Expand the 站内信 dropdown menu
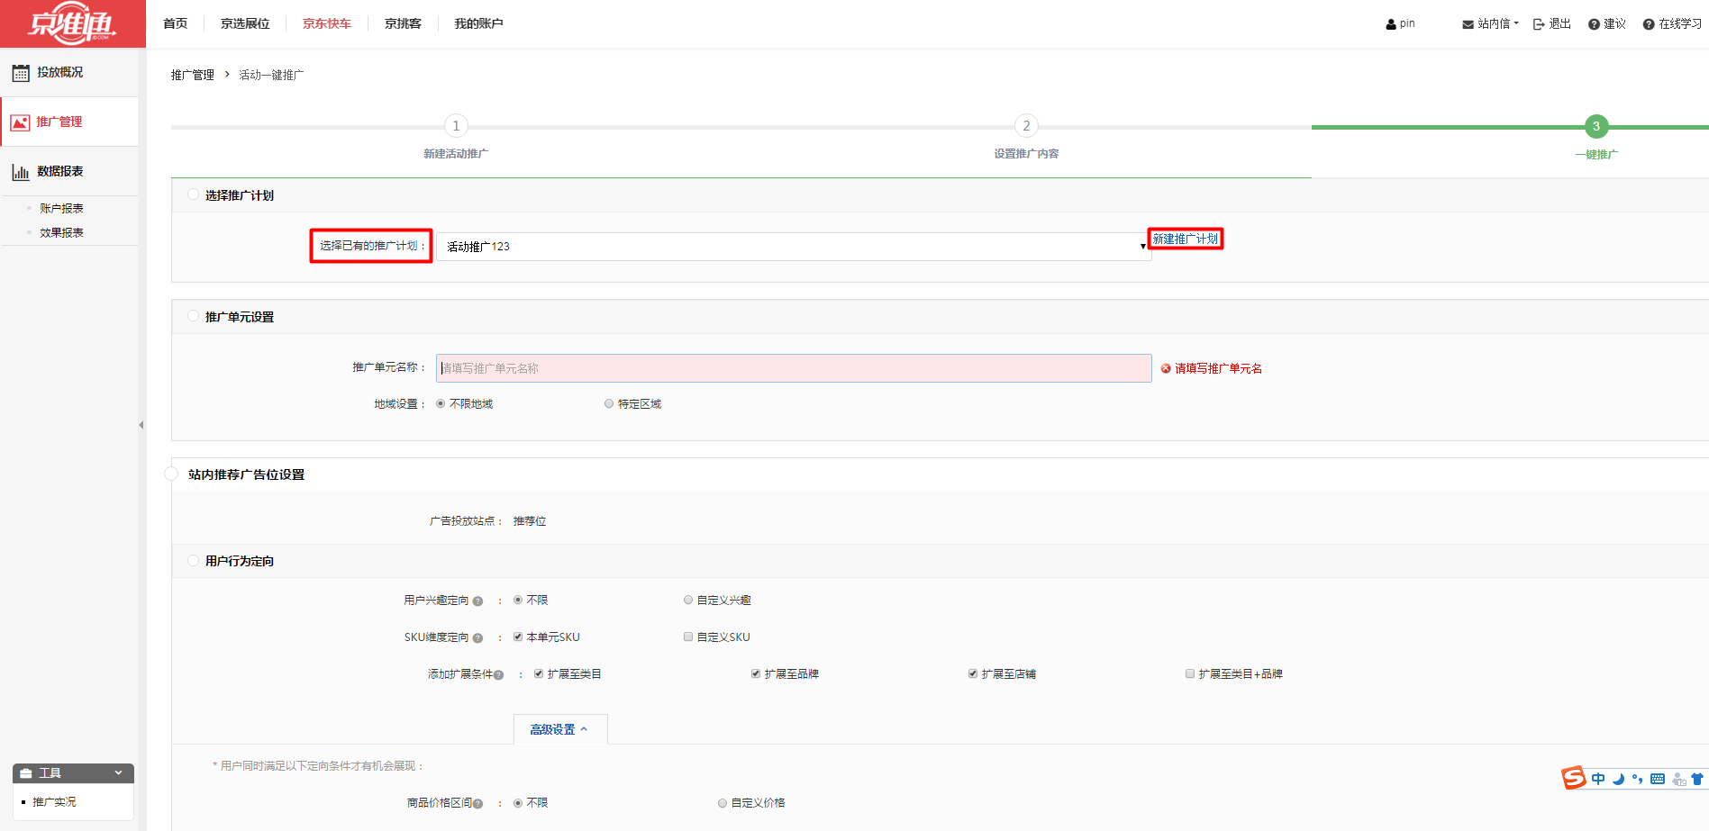 coord(1491,24)
